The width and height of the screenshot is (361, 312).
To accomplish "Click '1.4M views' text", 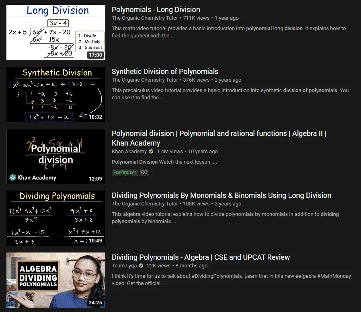I will click(x=170, y=152).
